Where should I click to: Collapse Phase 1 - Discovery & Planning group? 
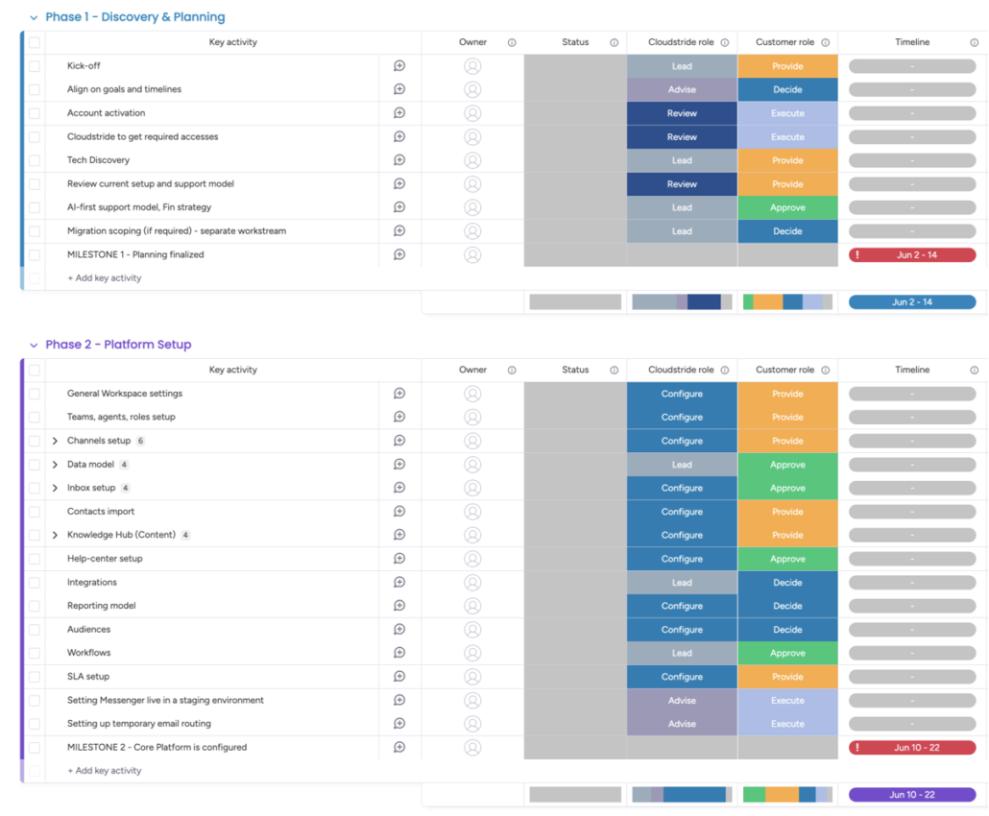click(34, 17)
